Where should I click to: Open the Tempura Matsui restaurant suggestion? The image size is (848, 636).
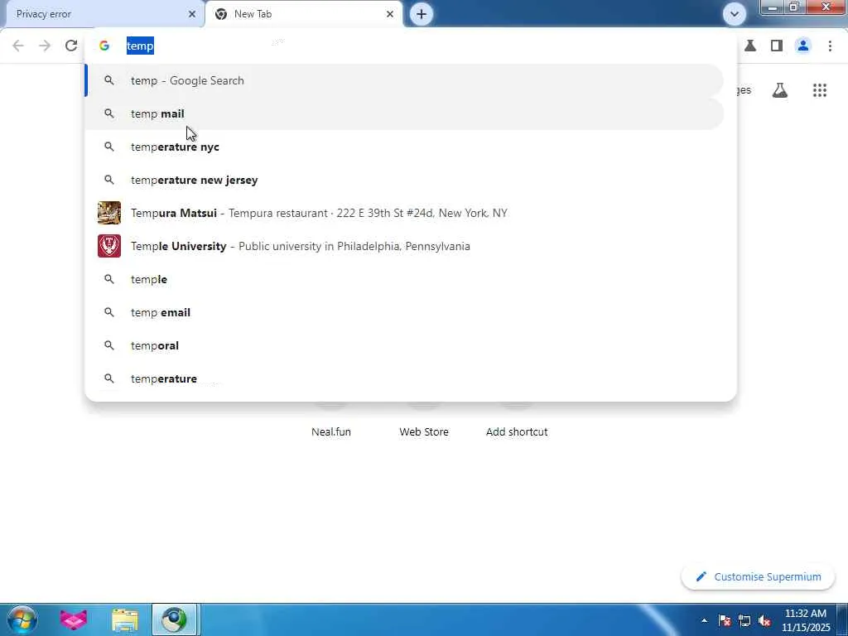tap(404, 213)
